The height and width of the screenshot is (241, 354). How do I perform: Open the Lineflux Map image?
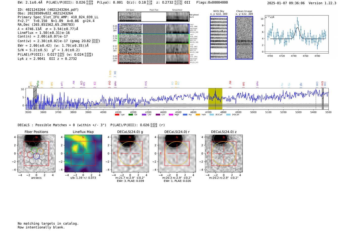[83, 153]
